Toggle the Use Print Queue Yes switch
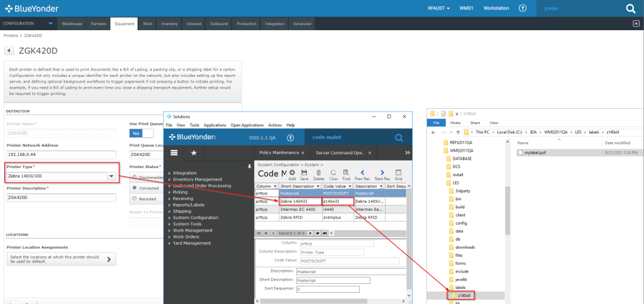The width and height of the screenshot is (644, 304). [142, 133]
